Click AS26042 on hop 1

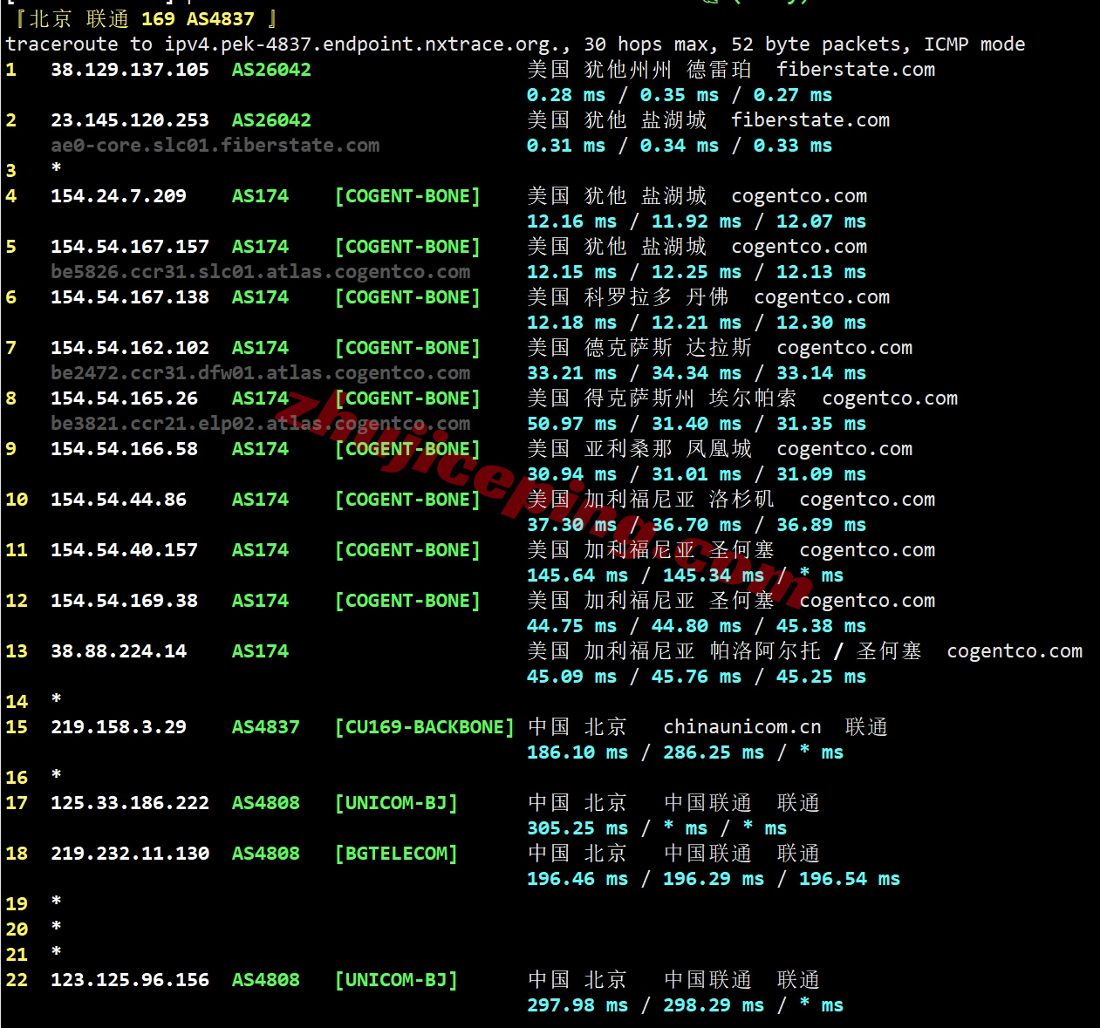click(x=271, y=70)
